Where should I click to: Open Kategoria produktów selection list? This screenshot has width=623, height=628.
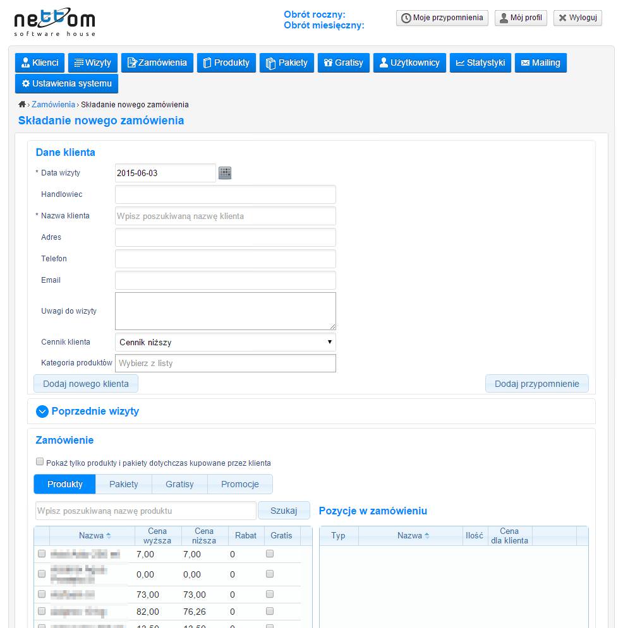coord(225,364)
